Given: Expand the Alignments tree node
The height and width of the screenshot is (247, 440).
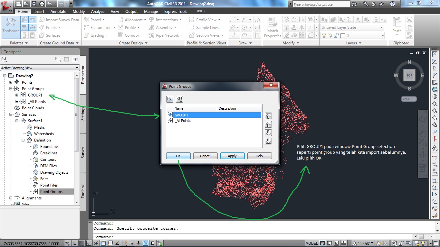Looking at the screenshot, I should click(x=11, y=198).
